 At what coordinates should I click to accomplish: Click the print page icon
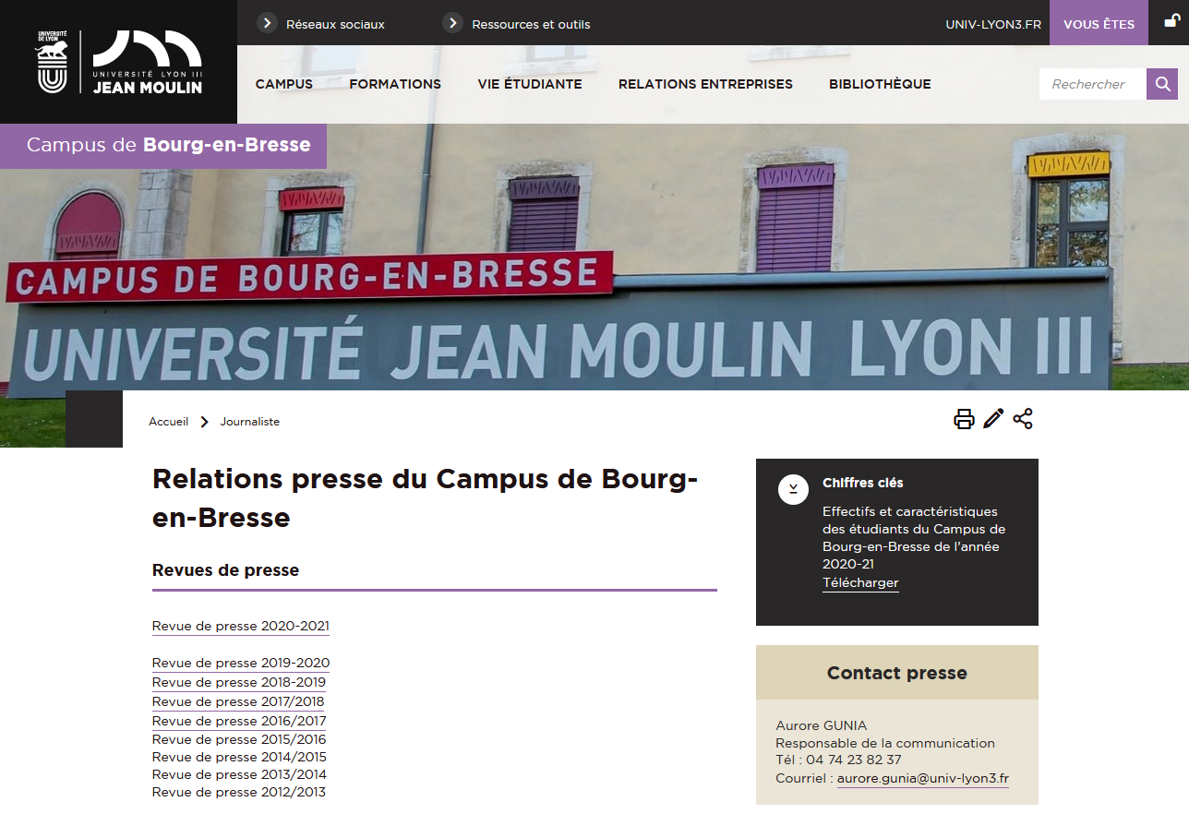[x=964, y=419]
